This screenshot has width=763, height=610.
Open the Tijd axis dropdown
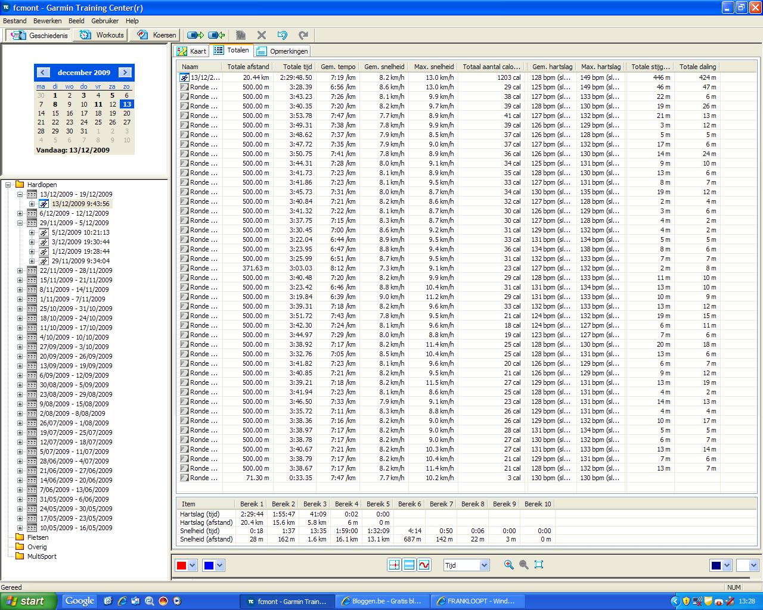[x=484, y=565]
